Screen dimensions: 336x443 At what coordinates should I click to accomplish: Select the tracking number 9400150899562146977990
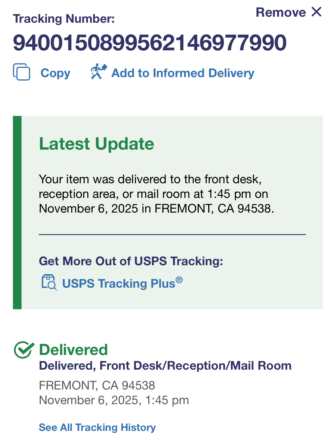click(150, 43)
